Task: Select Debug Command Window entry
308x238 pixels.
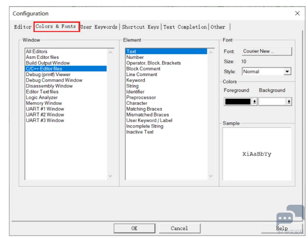Action: pyautogui.click(x=66, y=80)
